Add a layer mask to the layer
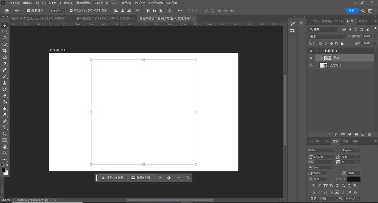This screenshot has width=378, height=203. [343, 134]
